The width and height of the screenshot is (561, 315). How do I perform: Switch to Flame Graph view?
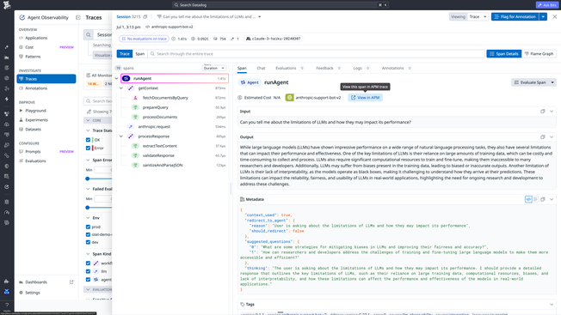coord(539,54)
